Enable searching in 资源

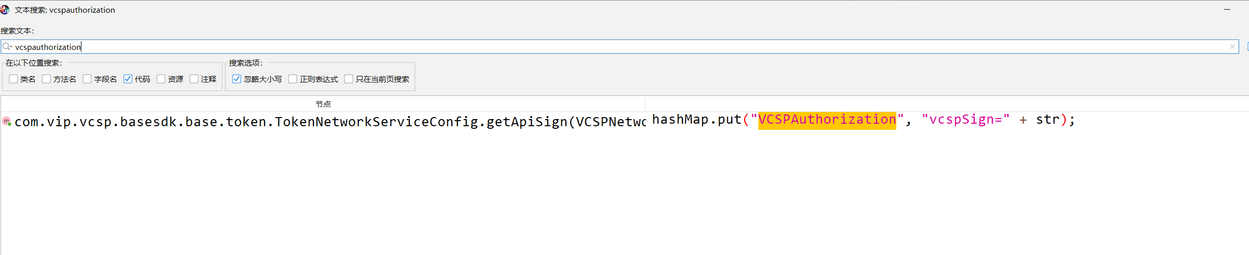161,79
